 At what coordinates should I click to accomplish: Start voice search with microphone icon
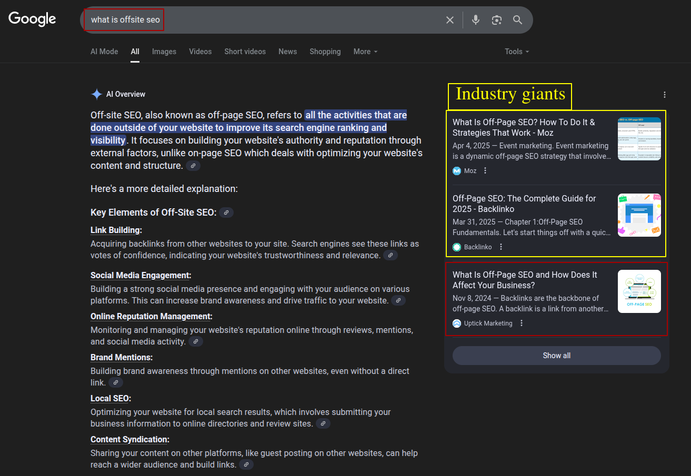(476, 20)
